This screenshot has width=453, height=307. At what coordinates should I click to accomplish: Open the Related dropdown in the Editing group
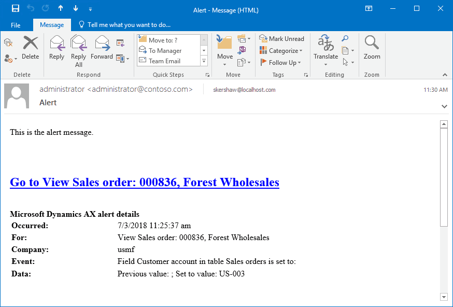348,51
